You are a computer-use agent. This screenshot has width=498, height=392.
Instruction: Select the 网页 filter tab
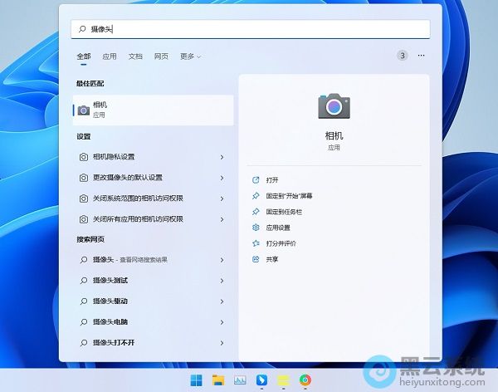point(161,56)
